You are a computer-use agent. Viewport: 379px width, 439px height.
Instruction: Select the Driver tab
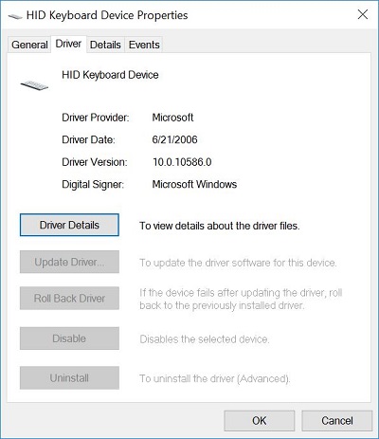point(68,44)
